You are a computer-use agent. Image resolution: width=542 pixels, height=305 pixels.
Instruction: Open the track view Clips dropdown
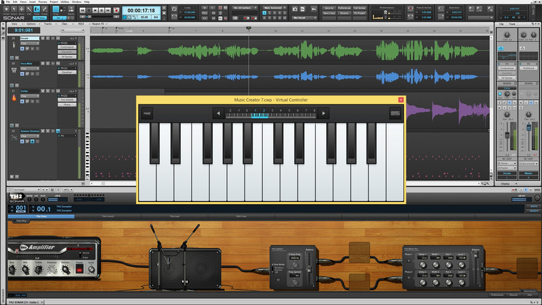pos(67,24)
